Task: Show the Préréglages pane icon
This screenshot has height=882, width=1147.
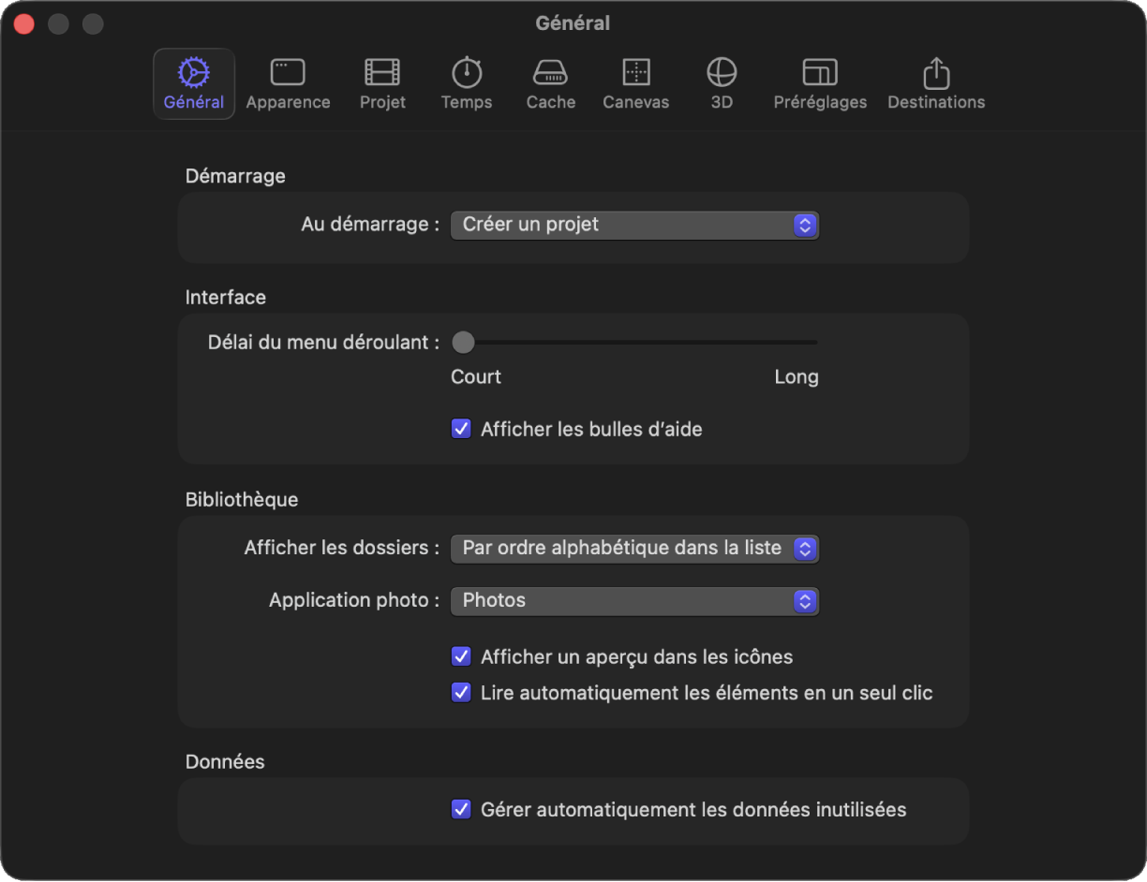Action: [820, 72]
